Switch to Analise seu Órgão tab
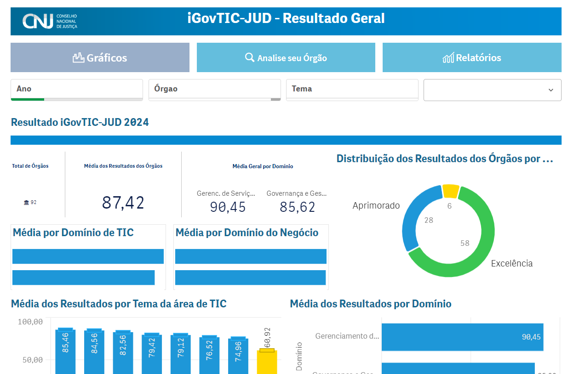Viewport: 562px width, 374px height. point(286,57)
